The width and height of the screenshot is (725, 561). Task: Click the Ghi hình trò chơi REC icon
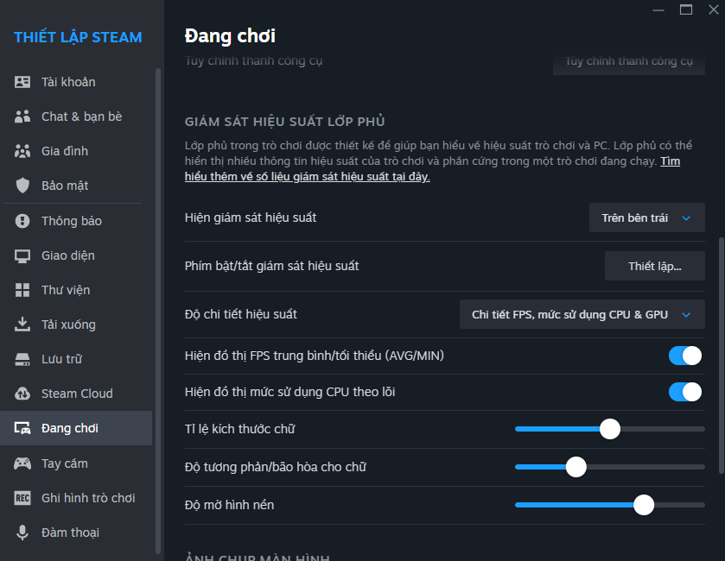tap(23, 498)
